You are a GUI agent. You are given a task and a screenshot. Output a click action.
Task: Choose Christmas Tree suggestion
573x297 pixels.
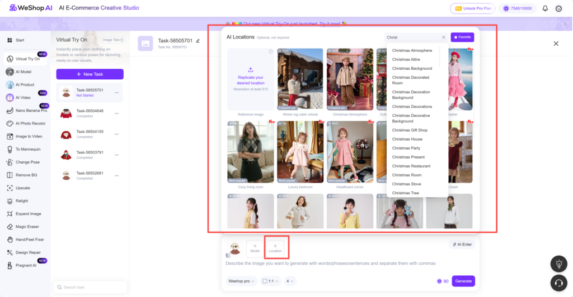[405, 193]
